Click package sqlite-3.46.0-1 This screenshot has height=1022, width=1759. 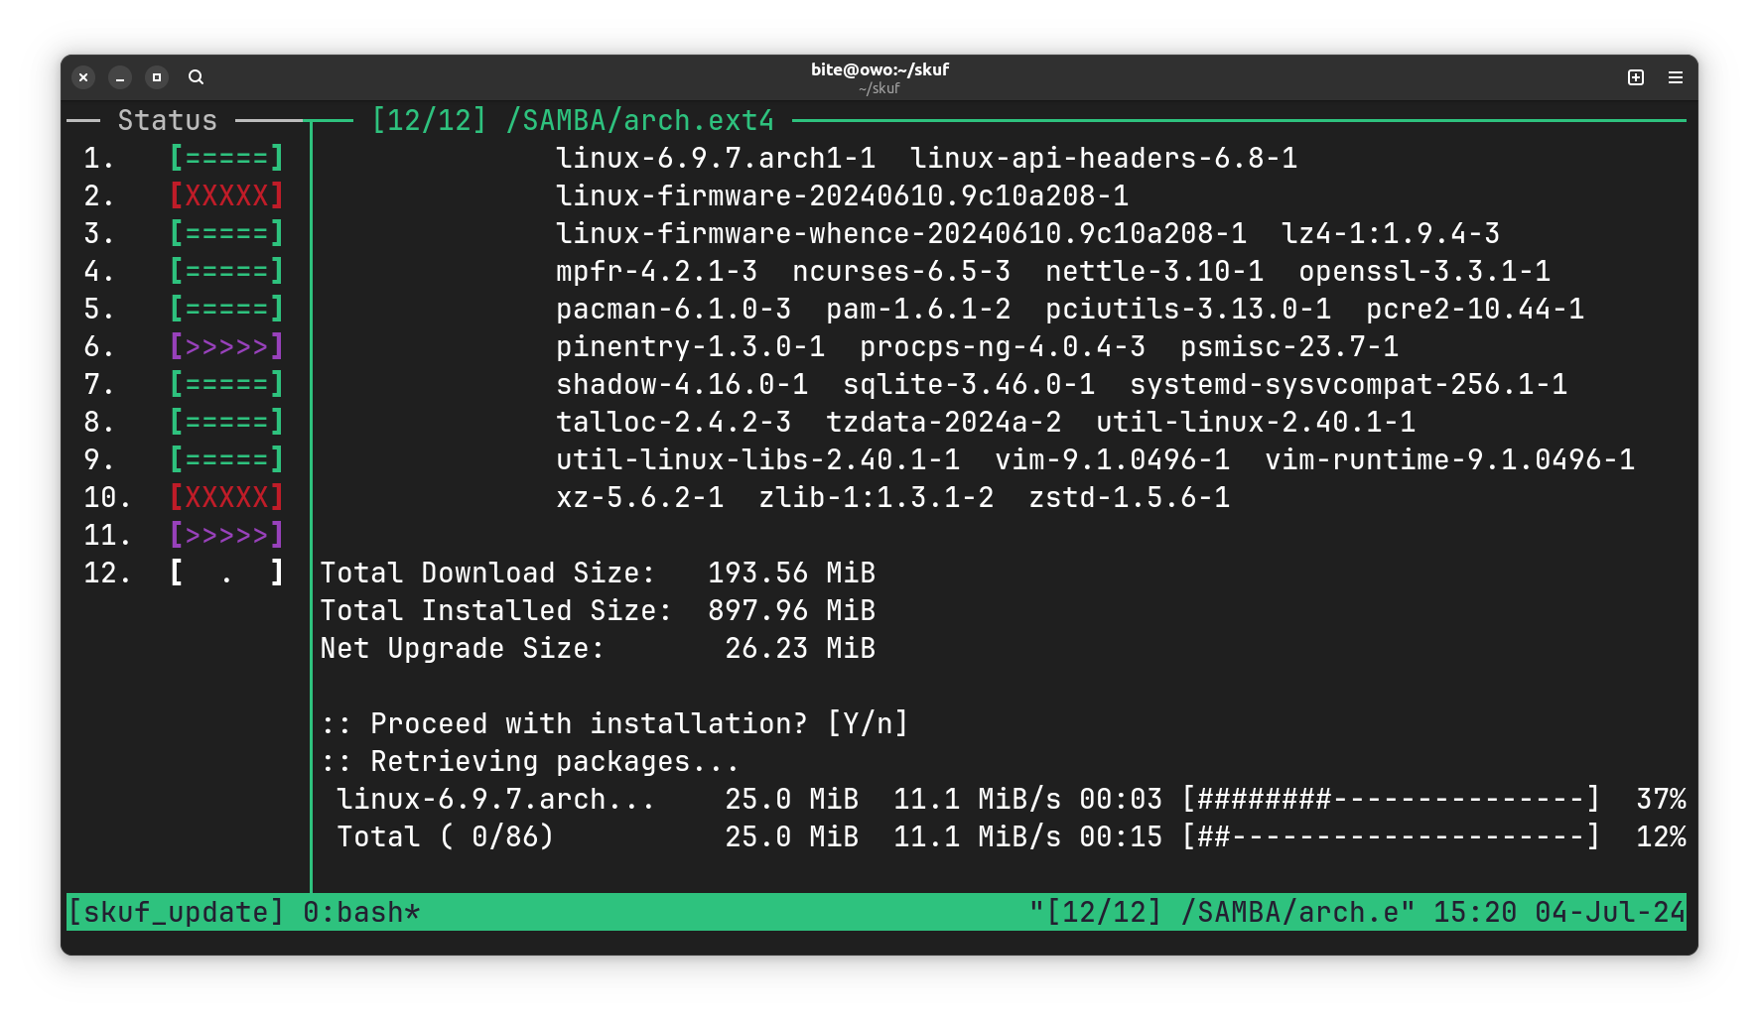[x=969, y=384]
